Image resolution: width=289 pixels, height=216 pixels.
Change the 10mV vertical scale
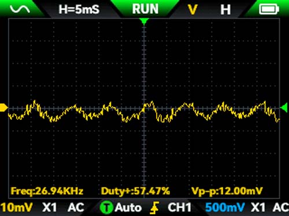[x=16, y=207]
